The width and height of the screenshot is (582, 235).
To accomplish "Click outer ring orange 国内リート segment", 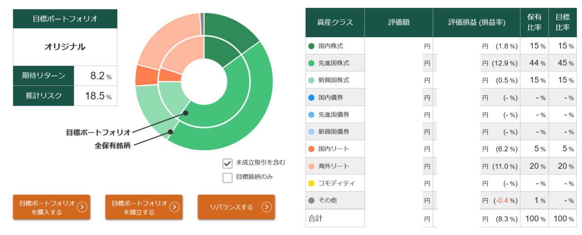I will (x=146, y=75).
